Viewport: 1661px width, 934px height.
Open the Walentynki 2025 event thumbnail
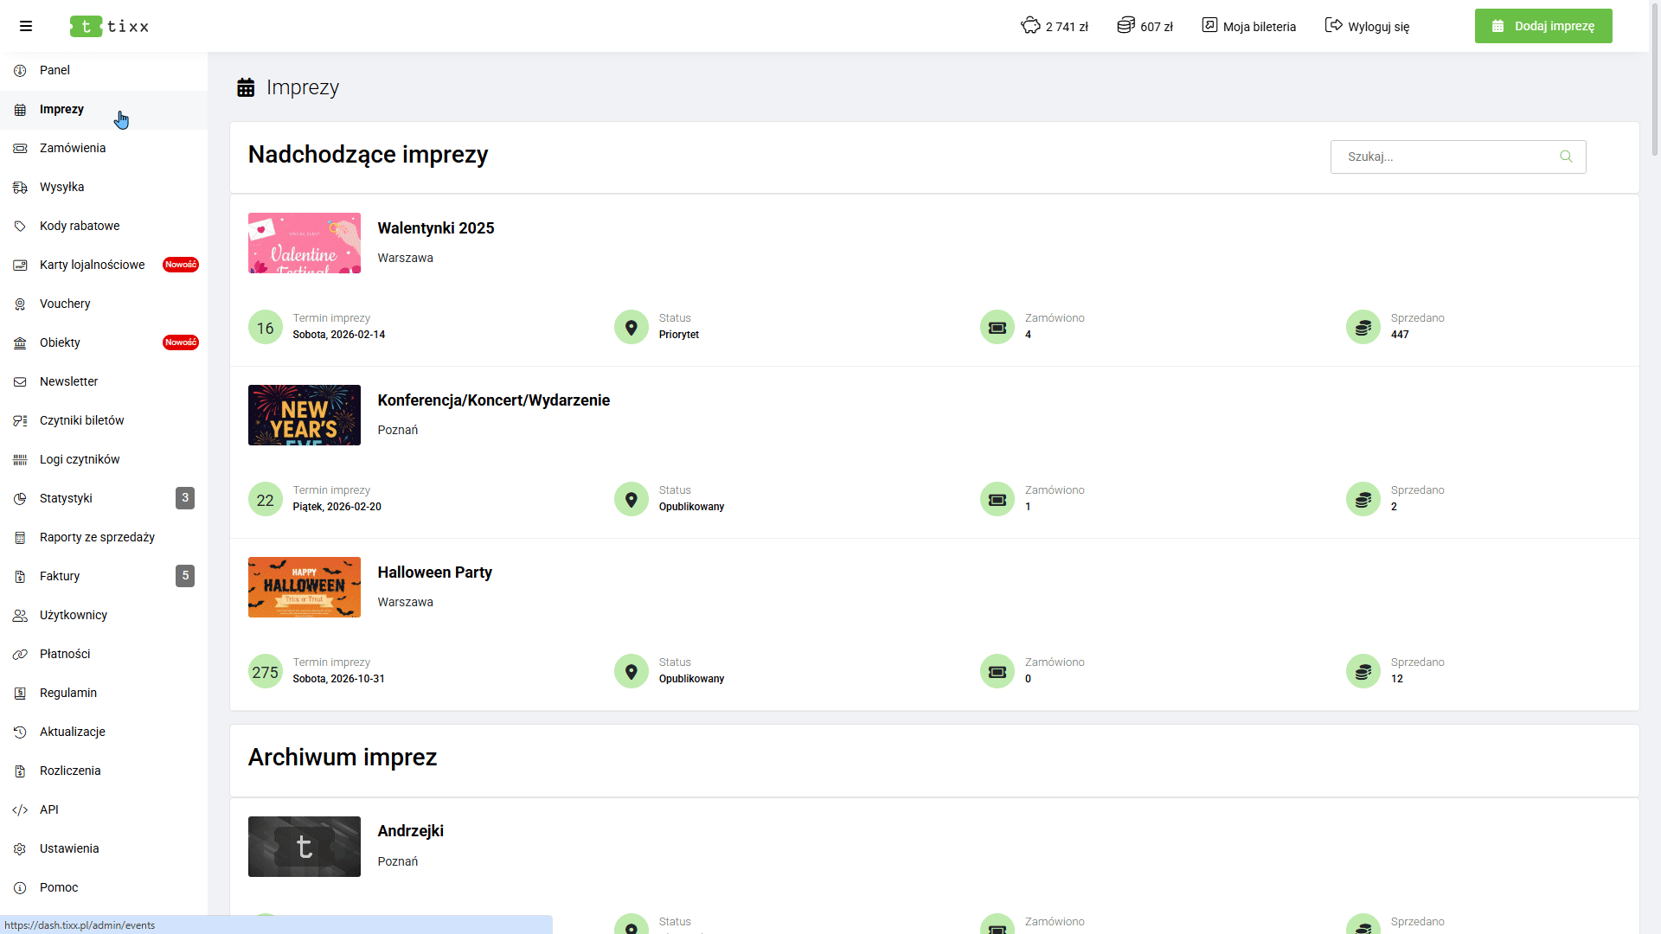305,243
